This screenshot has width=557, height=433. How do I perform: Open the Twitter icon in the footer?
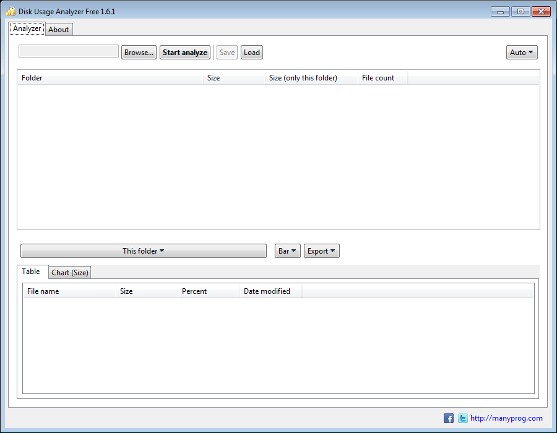tap(463, 418)
